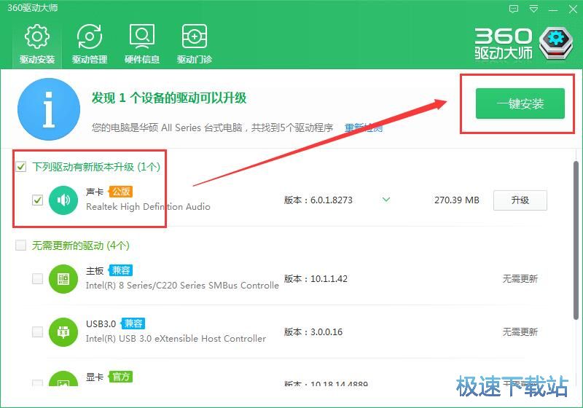Click 无需更新 status in USB3.0 row
The image size is (583, 408).
click(x=520, y=331)
